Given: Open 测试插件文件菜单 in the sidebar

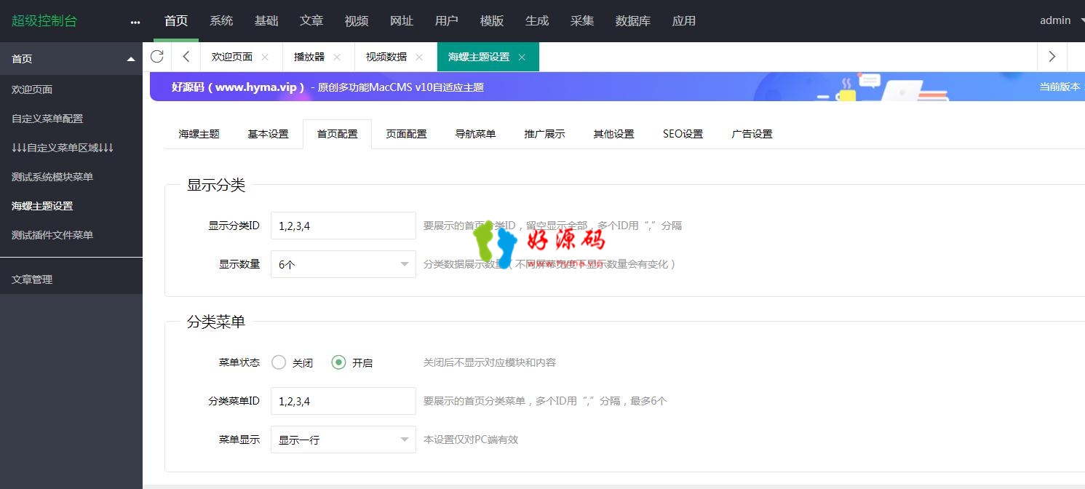Looking at the screenshot, I should click(x=71, y=235).
